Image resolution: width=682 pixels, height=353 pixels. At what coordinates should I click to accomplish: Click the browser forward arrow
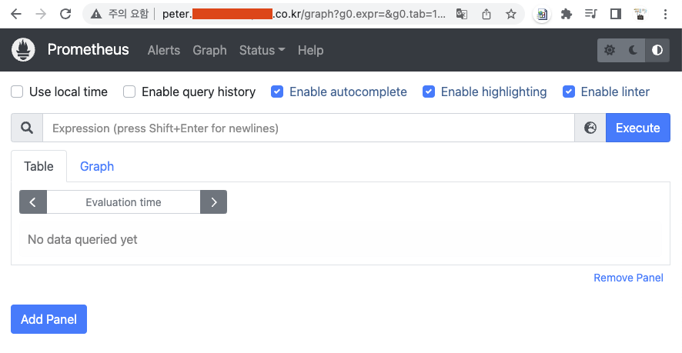click(x=41, y=15)
